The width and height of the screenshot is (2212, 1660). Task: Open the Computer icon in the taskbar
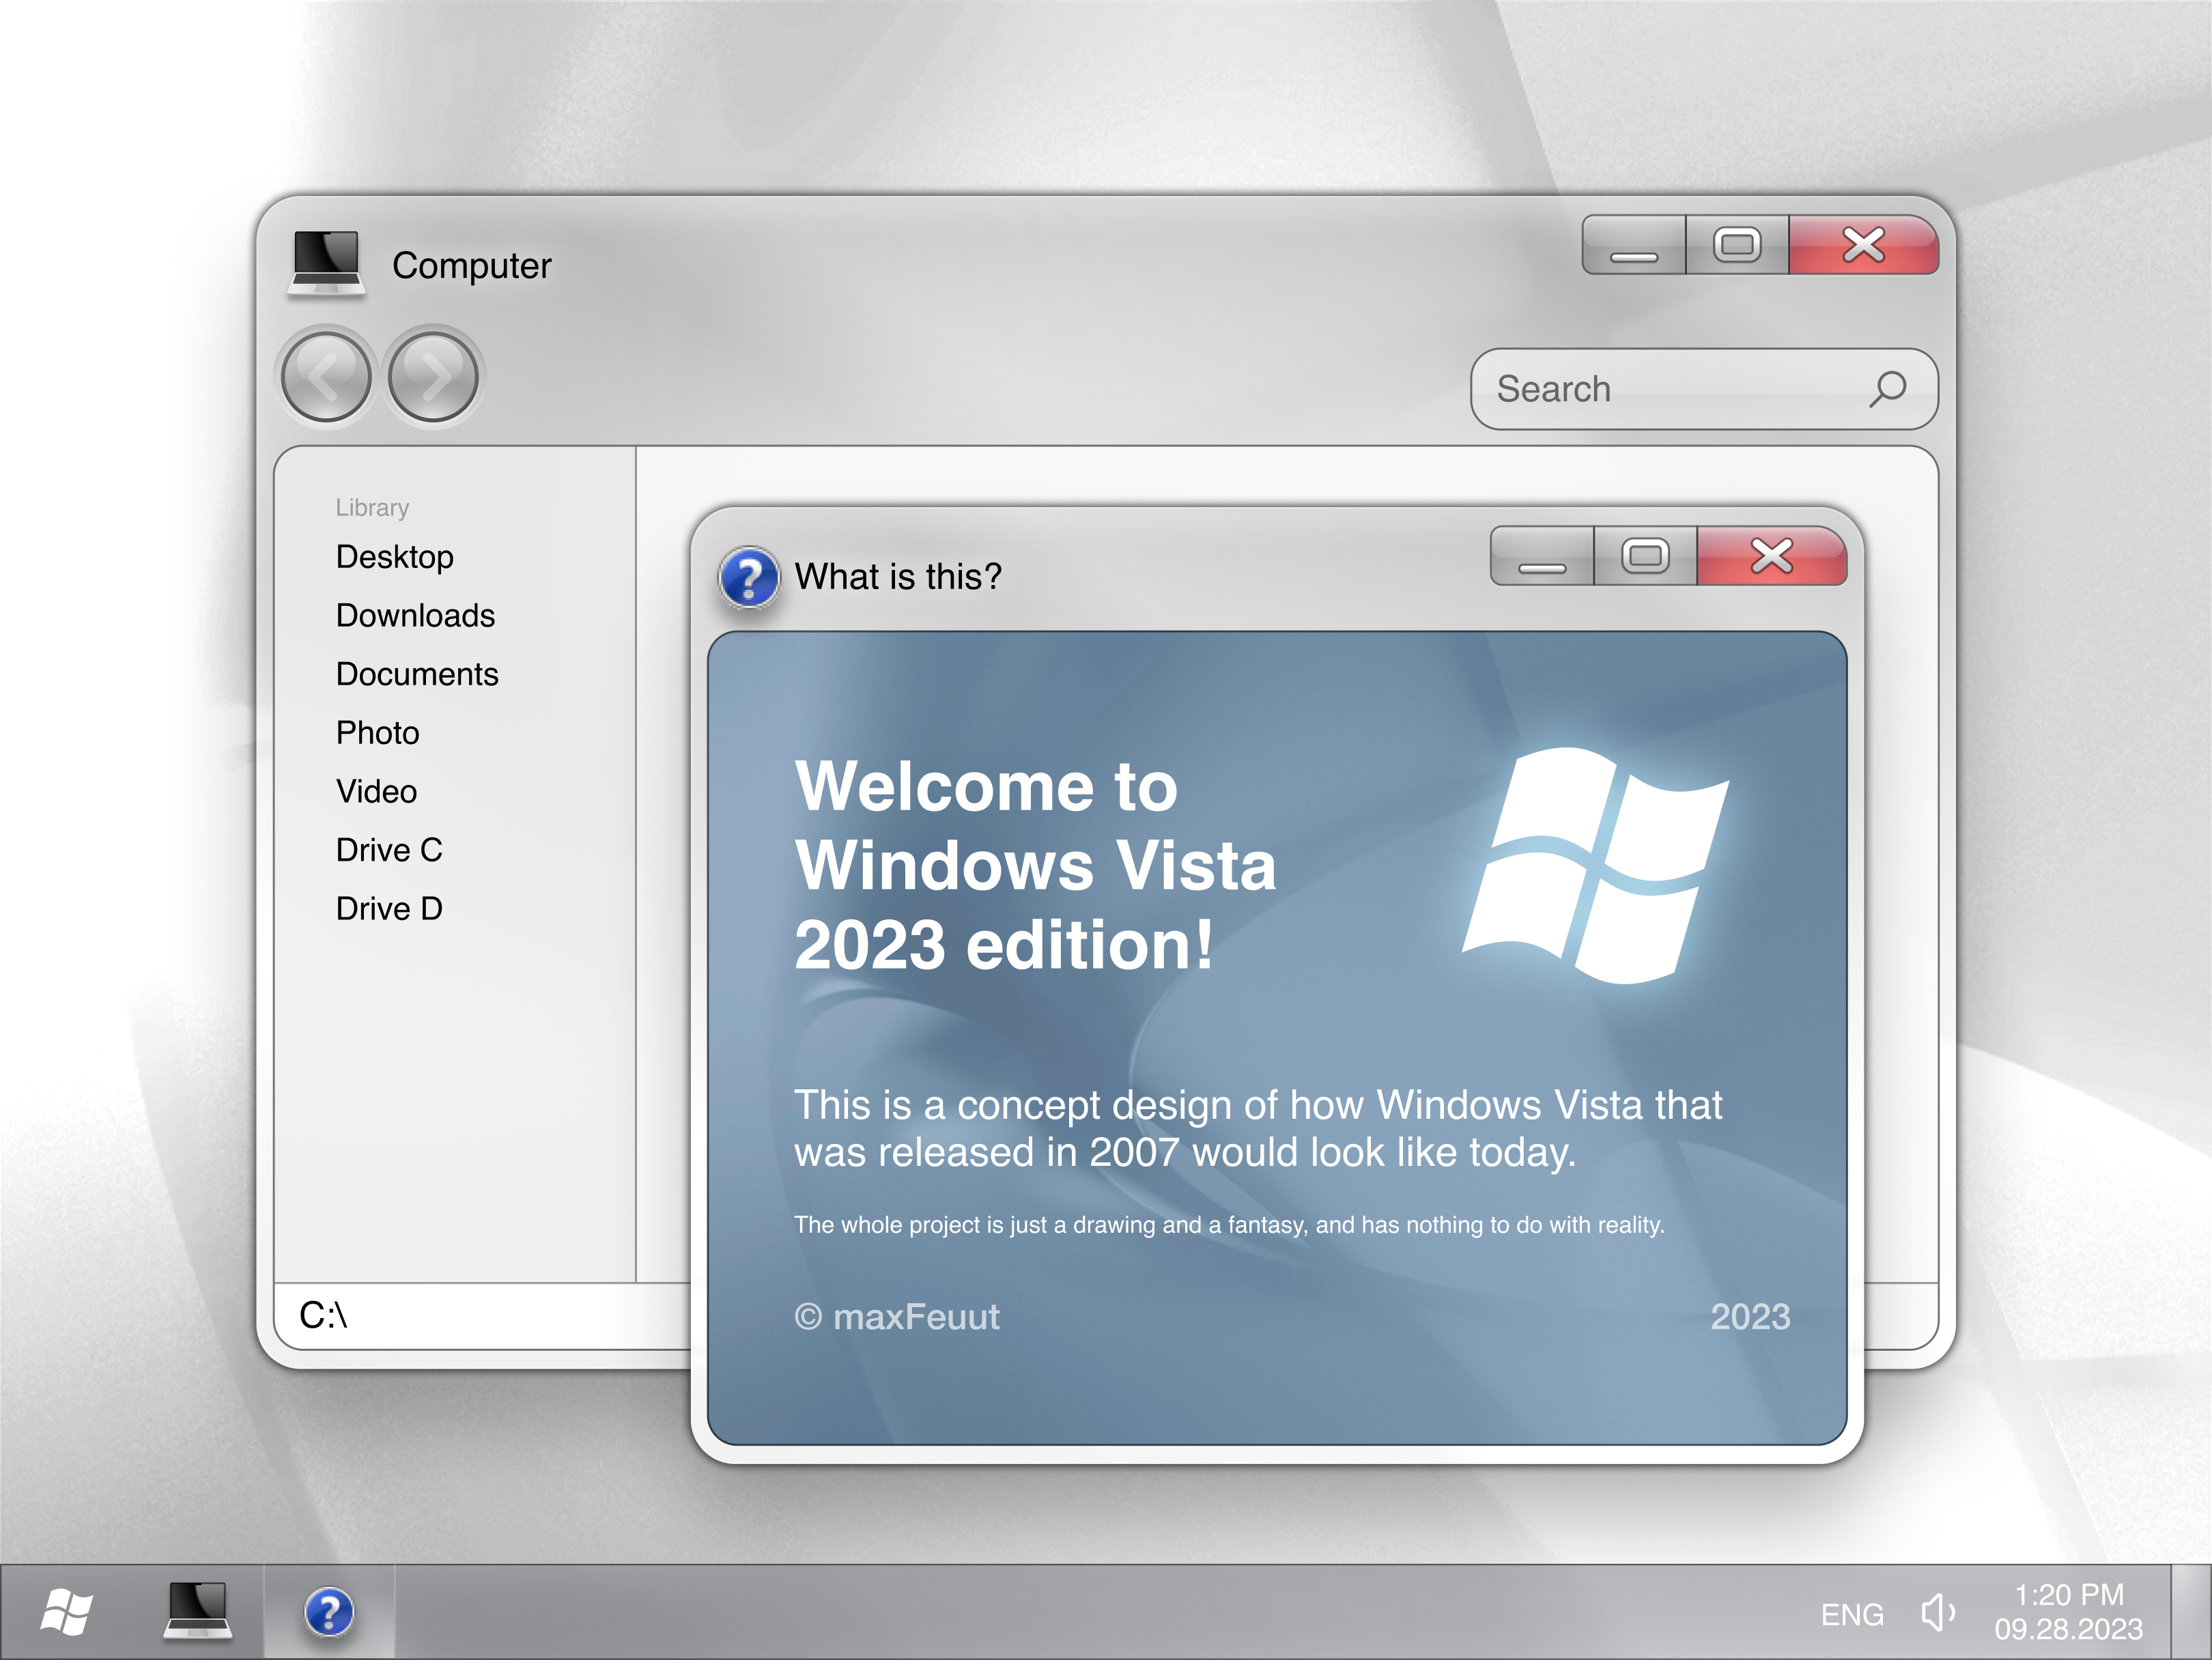click(198, 1611)
